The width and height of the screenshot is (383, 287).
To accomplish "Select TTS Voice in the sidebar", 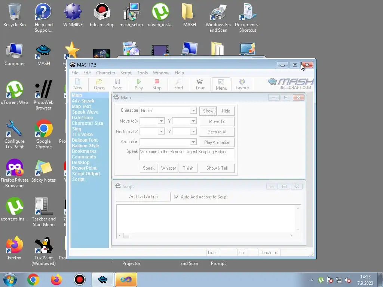I will click(82, 135).
